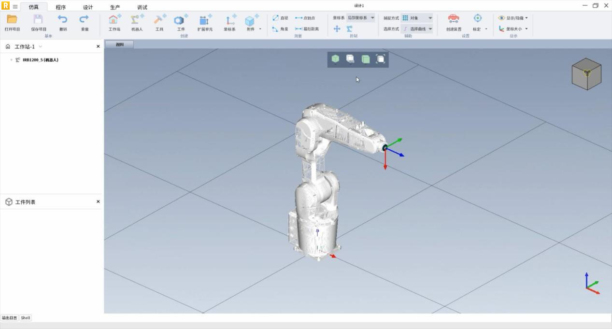Open the 捕捉方式 snap mode dropdown
Image resolution: width=612 pixels, height=329 pixels.
click(416, 18)
